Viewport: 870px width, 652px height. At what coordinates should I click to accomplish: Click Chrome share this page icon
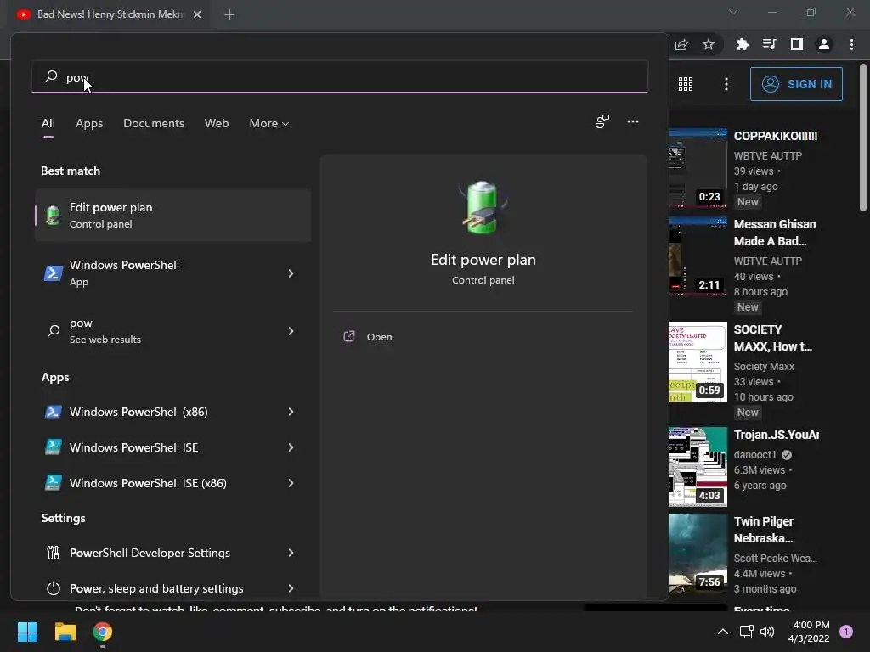(681, 44)
